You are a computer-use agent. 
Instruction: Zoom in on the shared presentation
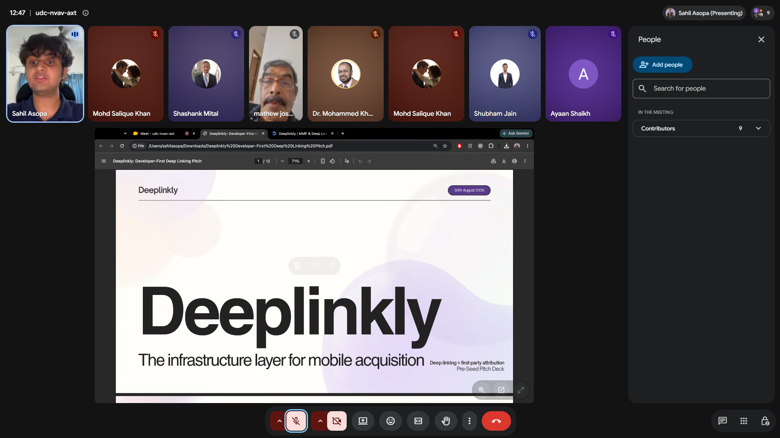click(481, 390)
